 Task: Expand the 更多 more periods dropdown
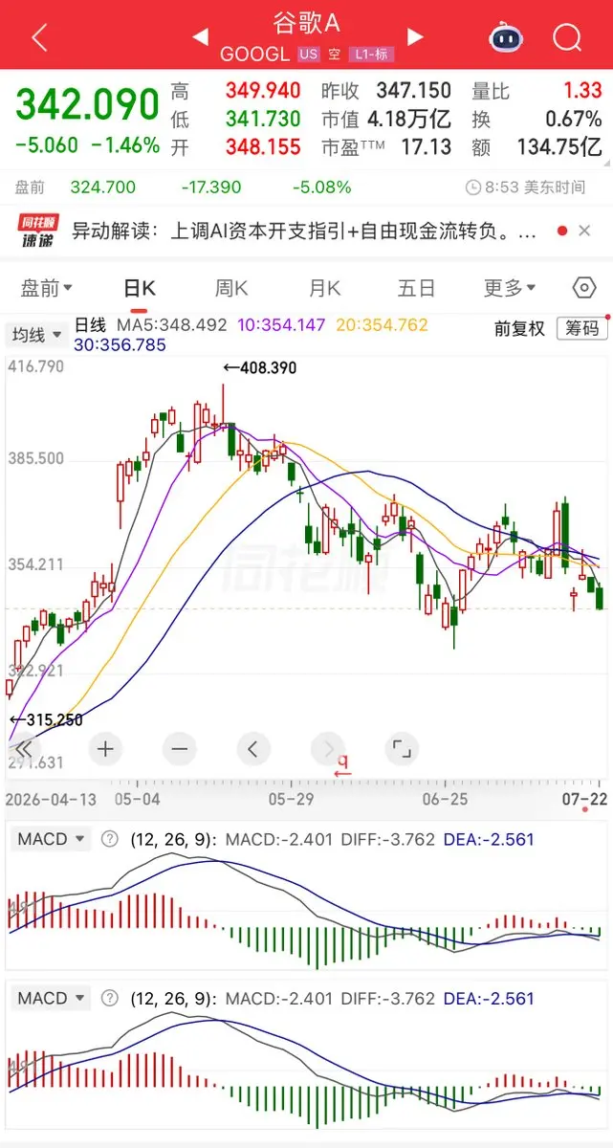click(x=510, y=288)
